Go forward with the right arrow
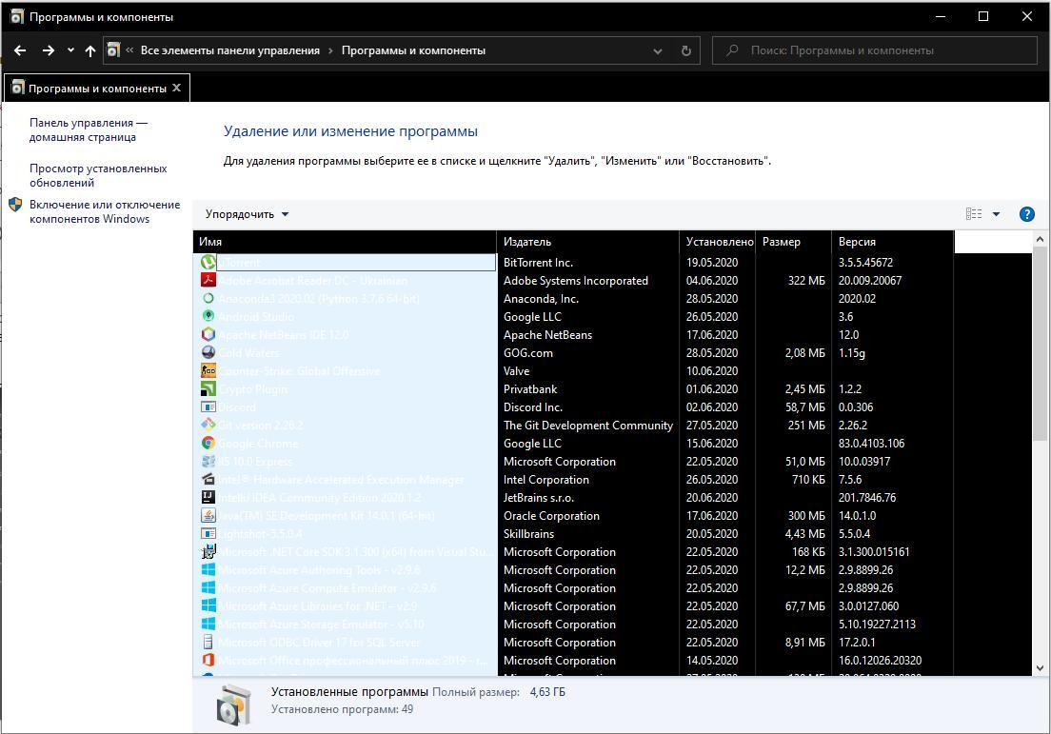Viewport: 1051px width, 734px height. tap(49, 50)
